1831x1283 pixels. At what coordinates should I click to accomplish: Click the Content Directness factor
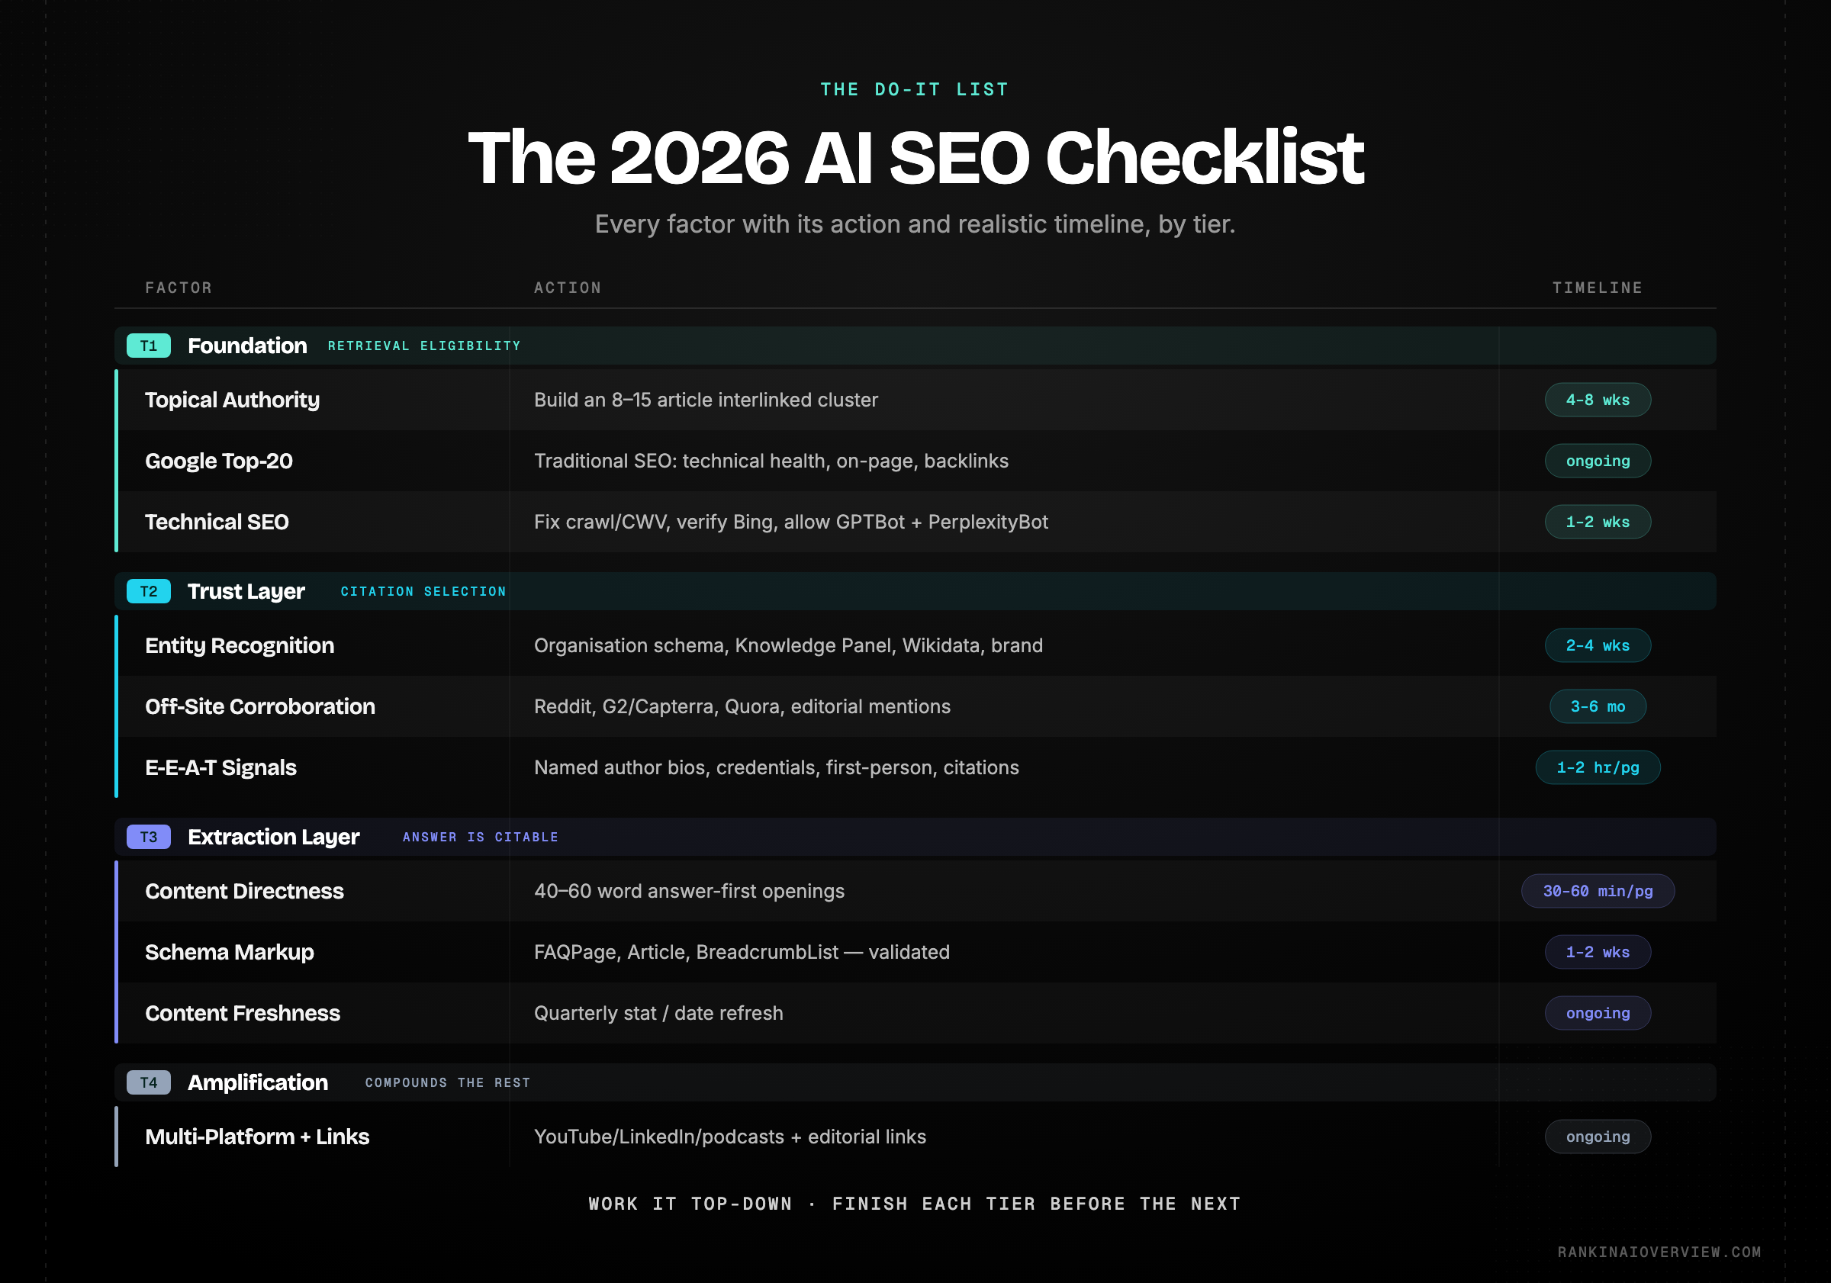click(x=244, y=891)
